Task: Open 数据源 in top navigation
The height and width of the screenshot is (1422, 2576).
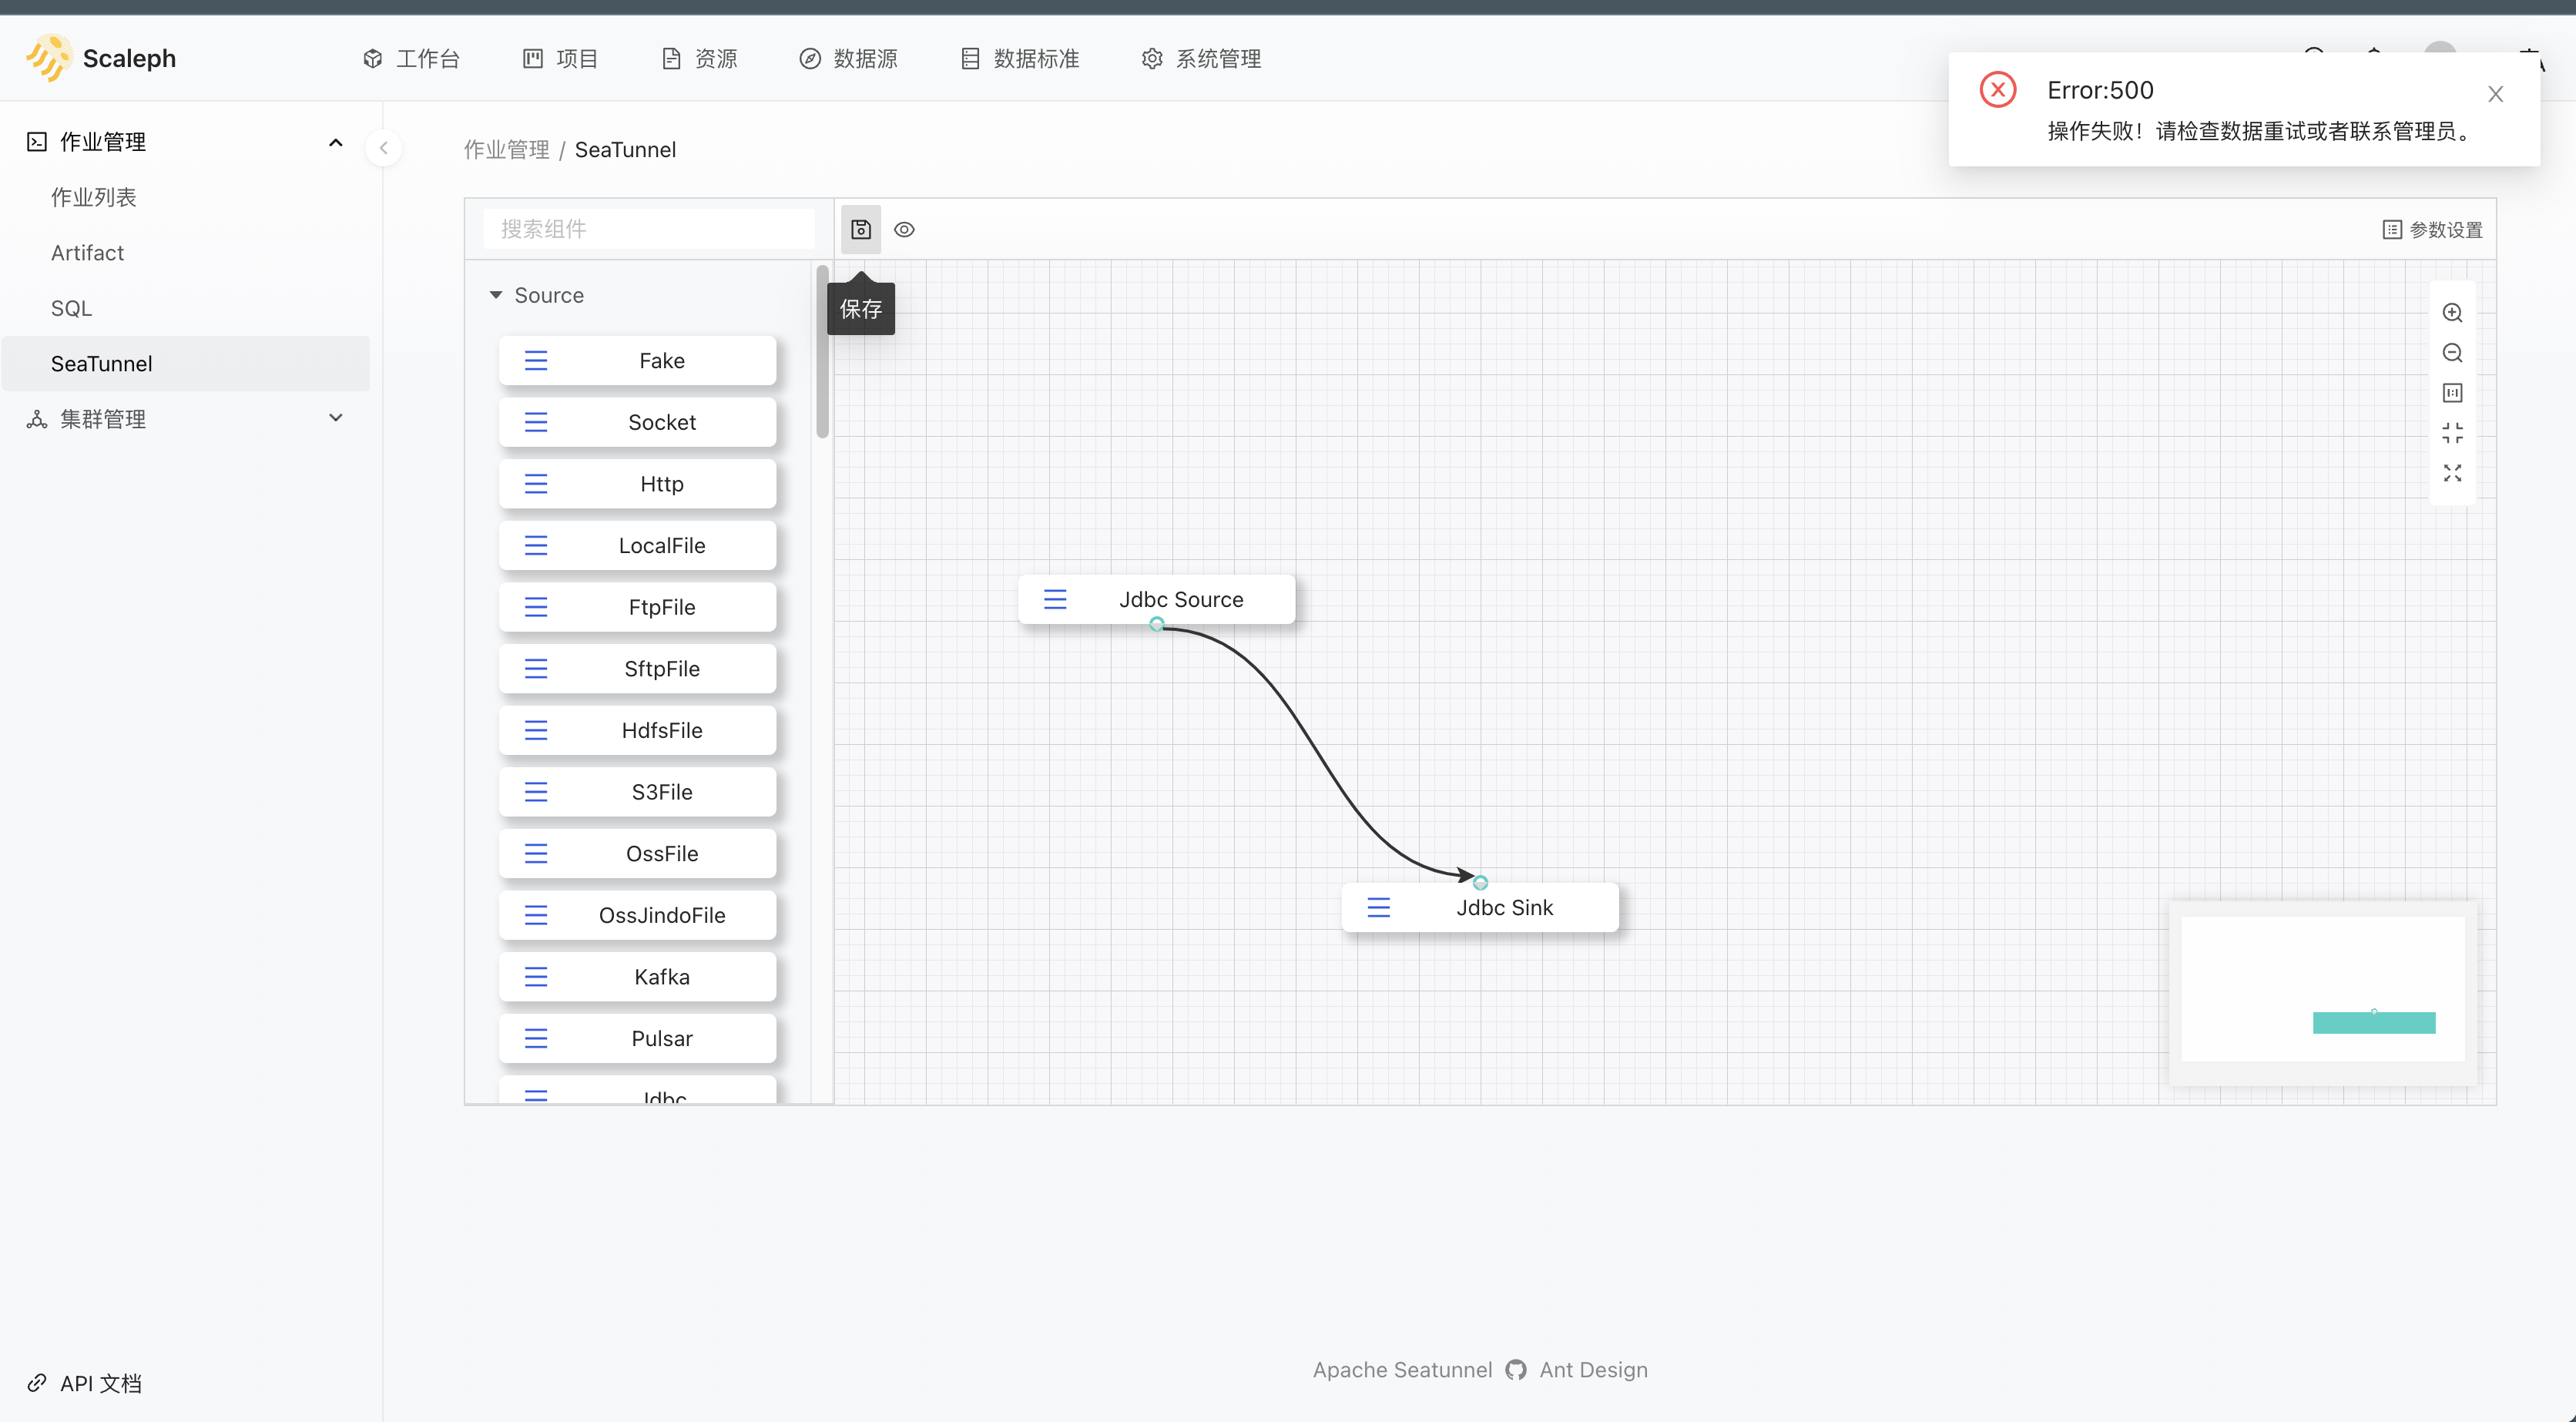Action: click(848, 58)
